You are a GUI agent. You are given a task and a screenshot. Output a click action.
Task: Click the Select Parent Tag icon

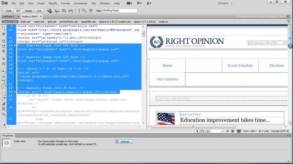click(4, 59)
